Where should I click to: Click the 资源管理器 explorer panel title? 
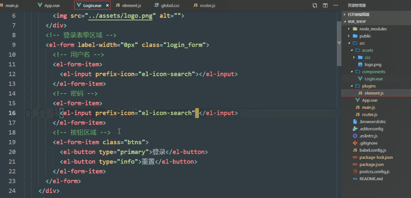tap(357, 5)
